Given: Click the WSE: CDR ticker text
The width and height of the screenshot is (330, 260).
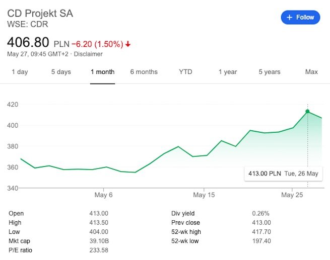Looking at the screenshot, I should tap(28, 24).
